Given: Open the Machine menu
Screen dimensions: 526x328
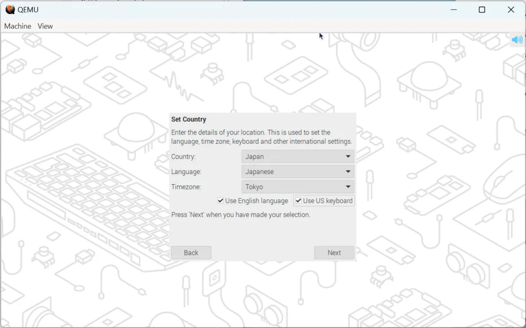Looking at the screenshot, I should coord(17,26).
